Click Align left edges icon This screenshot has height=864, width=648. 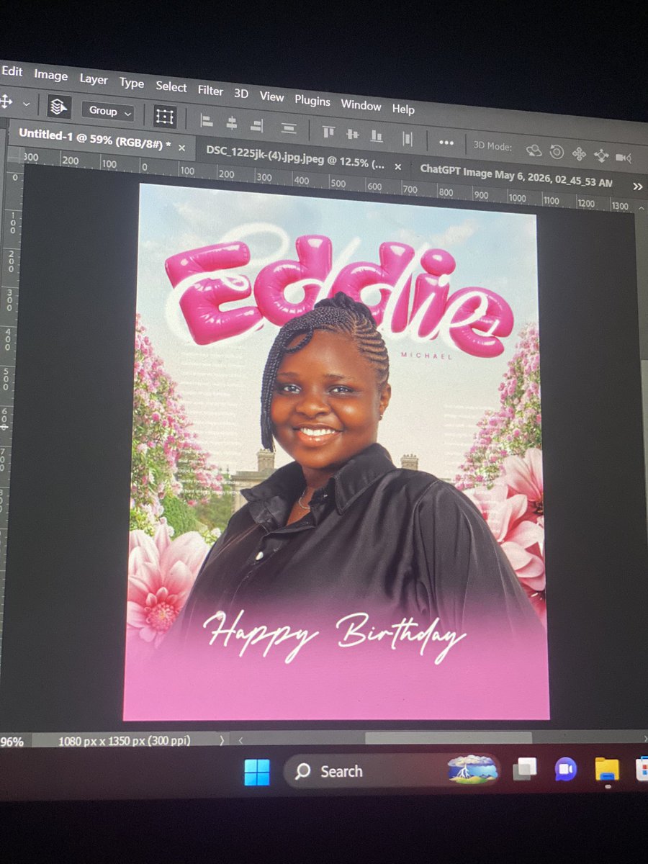(207, 120)
